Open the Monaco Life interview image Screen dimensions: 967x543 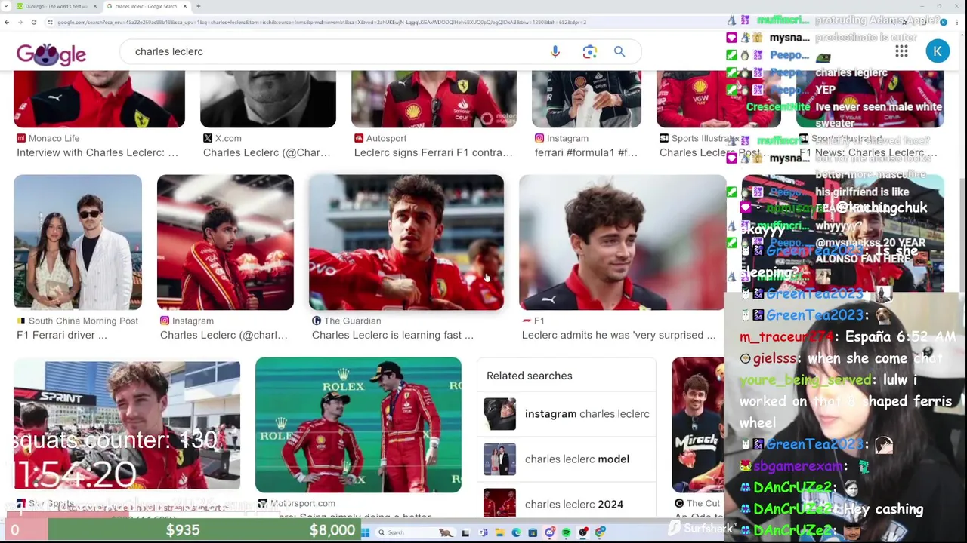pos(99,99)
